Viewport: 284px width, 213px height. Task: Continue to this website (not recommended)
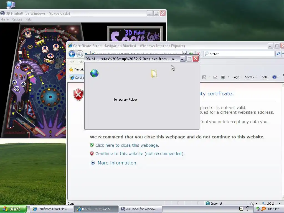point(140,154)
